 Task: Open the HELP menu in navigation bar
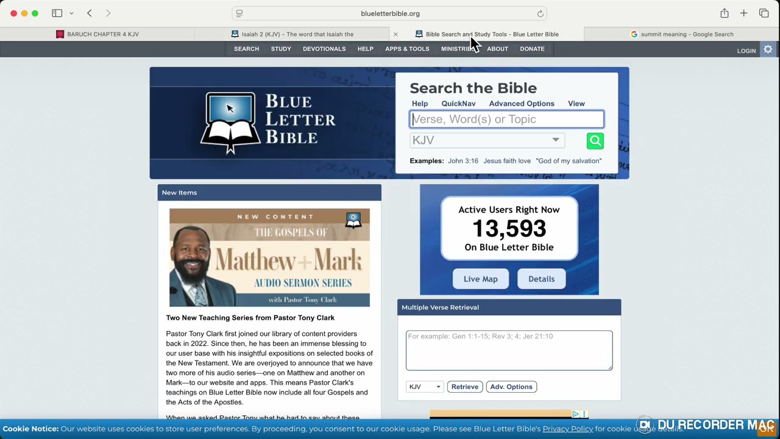tap(366, 49)
